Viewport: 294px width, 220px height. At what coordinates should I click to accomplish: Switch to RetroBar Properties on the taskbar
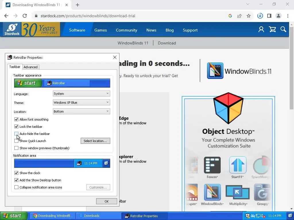[x=144, y=216]
